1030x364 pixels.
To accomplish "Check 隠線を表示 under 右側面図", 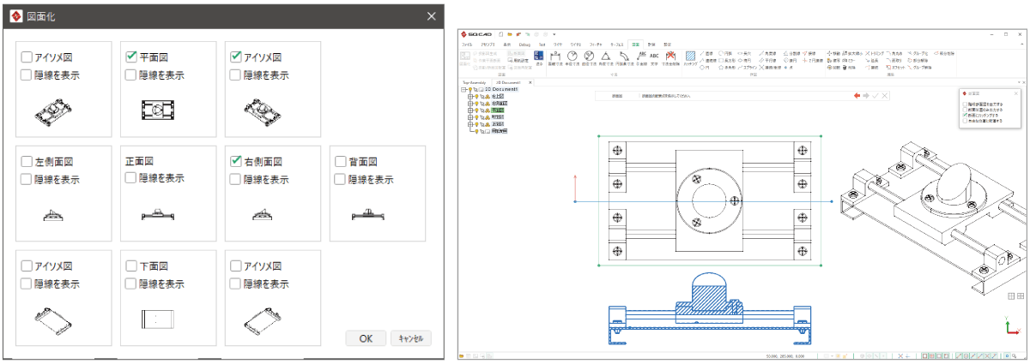I will click(236, 179).
